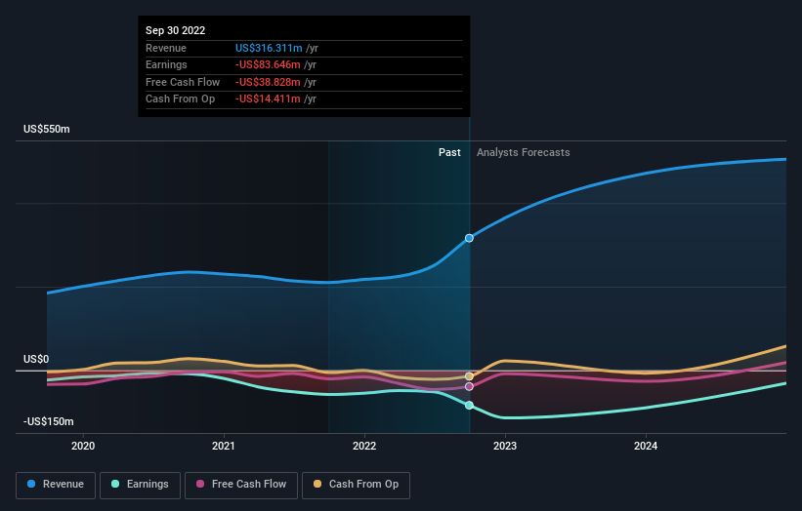This screenshot has height=511, width=802.
Task: Click the Revenue row label in tooltip
Action: (166, 48)
